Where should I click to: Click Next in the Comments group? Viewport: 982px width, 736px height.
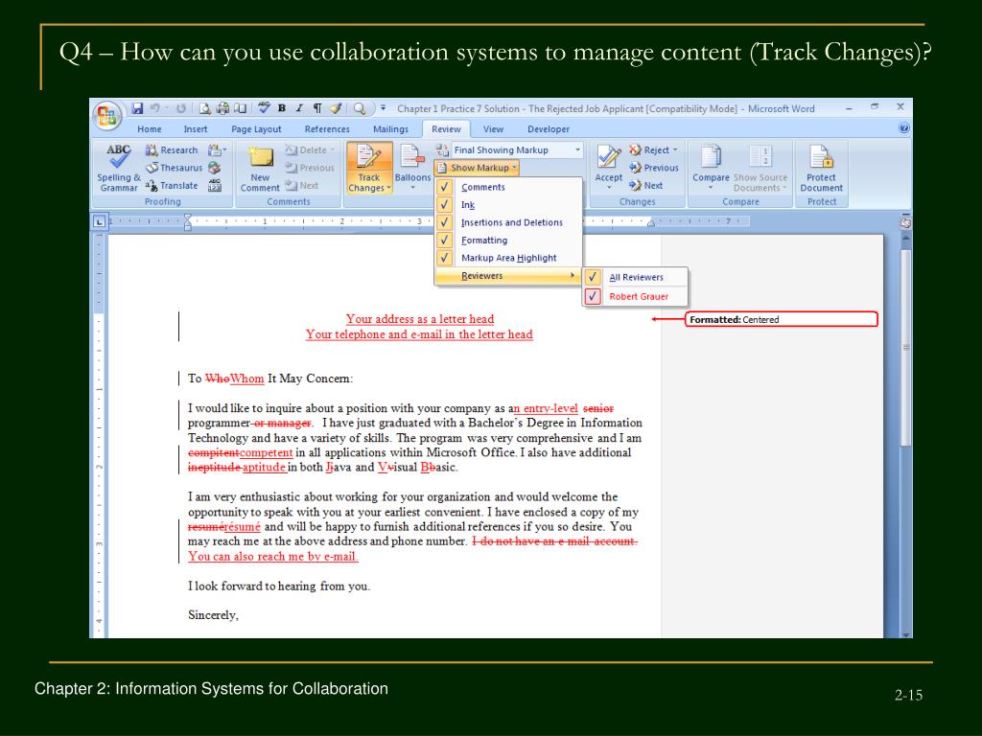[302, 185]
